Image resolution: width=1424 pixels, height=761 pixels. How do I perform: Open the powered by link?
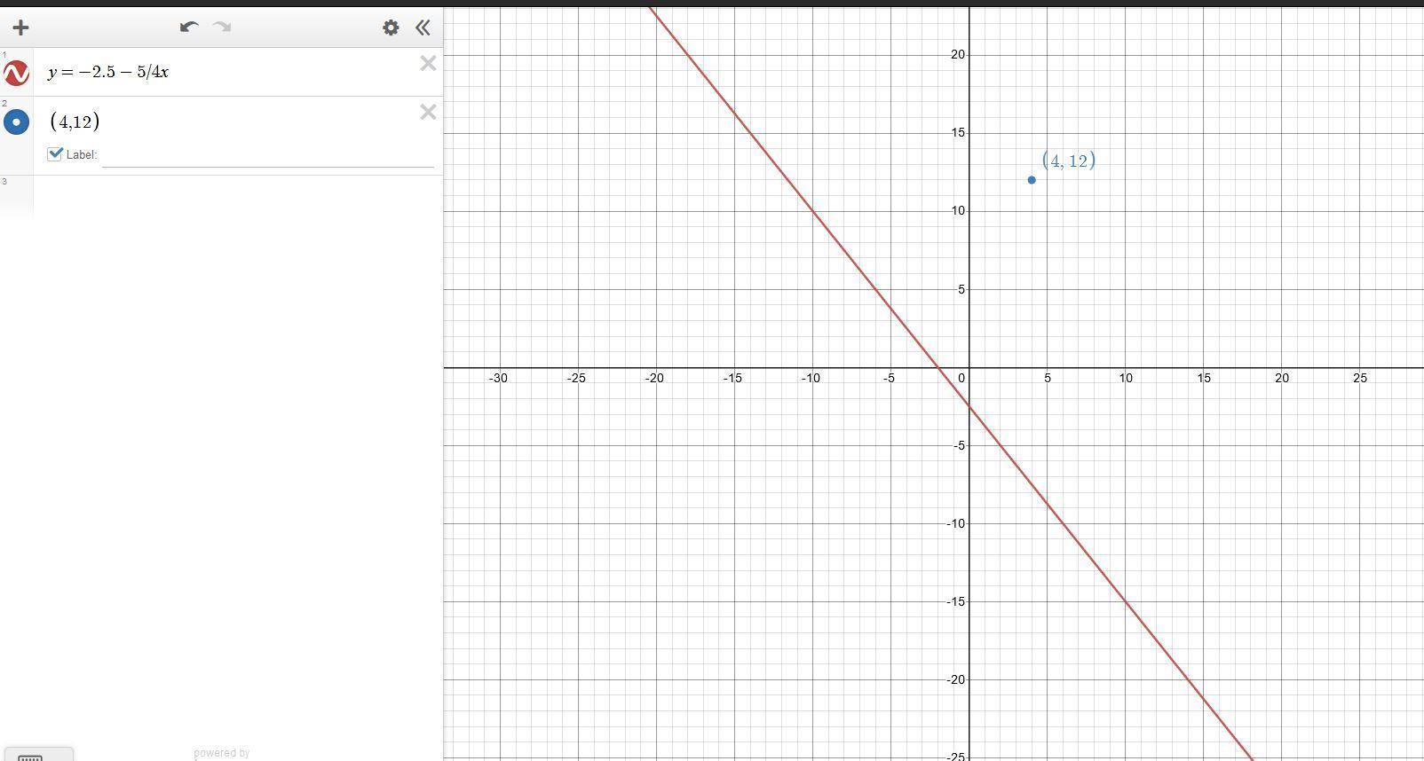pyautogui.click(x=222, y=753)
